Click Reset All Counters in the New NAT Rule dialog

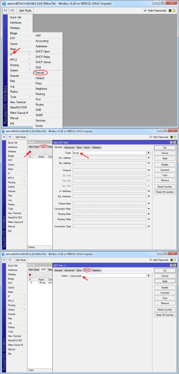(165, 192)
